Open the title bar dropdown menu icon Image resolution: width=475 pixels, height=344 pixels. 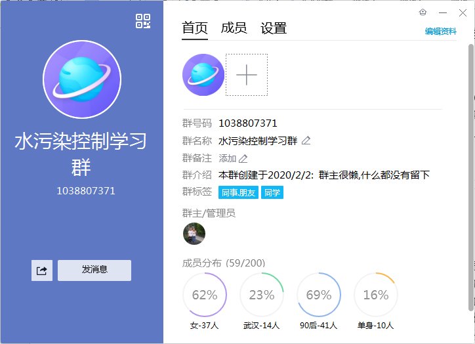pos(423,12)
